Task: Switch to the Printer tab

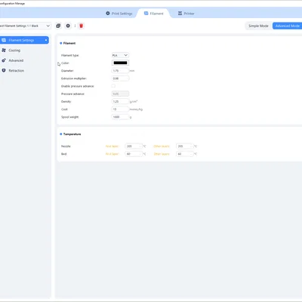Action: 186,14
